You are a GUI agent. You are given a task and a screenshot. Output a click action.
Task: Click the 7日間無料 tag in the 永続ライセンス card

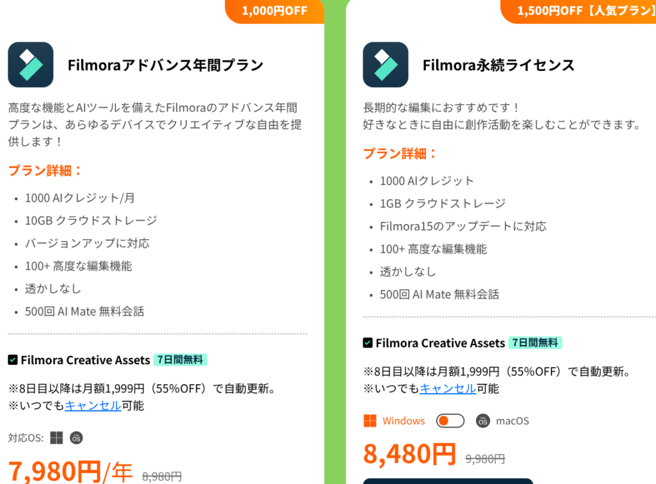[x=535, y=343]
